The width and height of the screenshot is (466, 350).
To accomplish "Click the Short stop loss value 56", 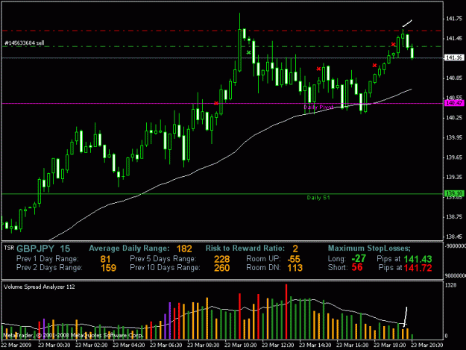I will click(357, 267).
